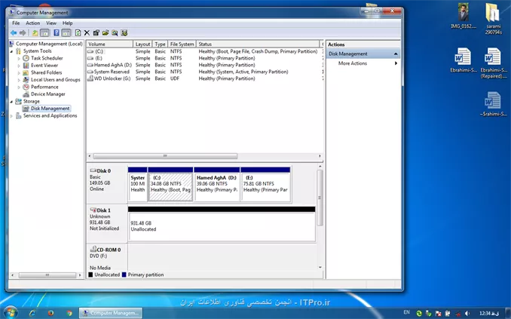The image size is (511, 319).
Task: Open Internet Explorer from taskbar
Action: [32, 313]
